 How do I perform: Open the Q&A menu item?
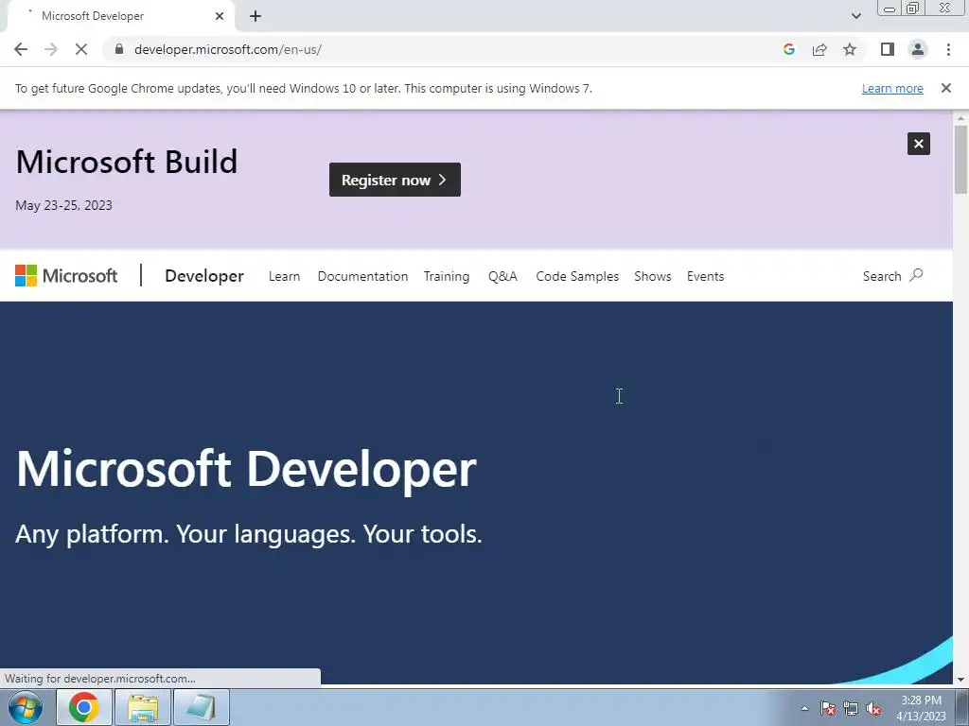(x=502, y=277)
